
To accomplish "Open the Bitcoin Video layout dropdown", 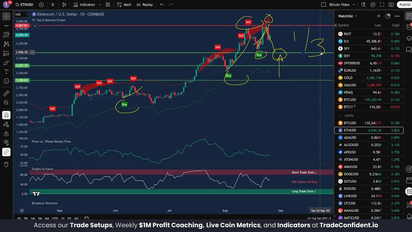I will pos(354,5).
